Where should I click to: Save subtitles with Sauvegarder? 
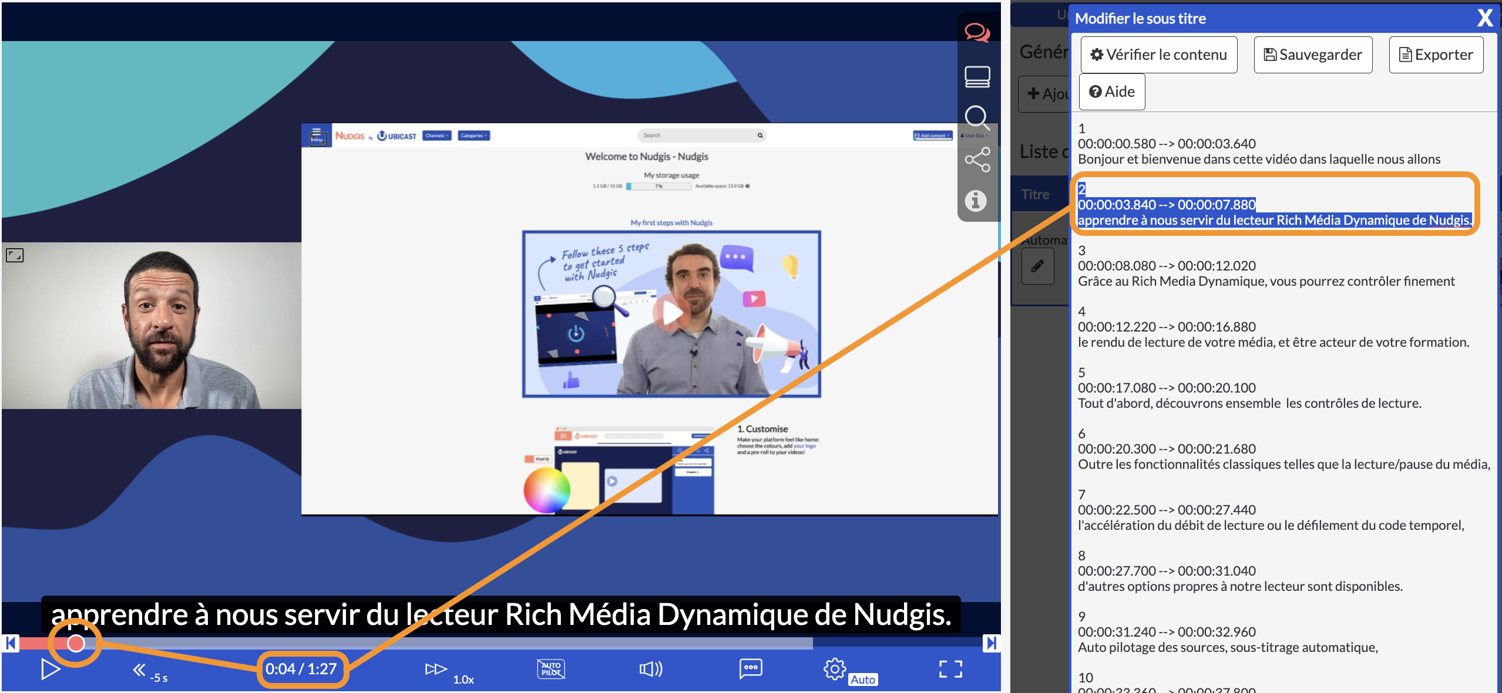(x=1313, y=55)
